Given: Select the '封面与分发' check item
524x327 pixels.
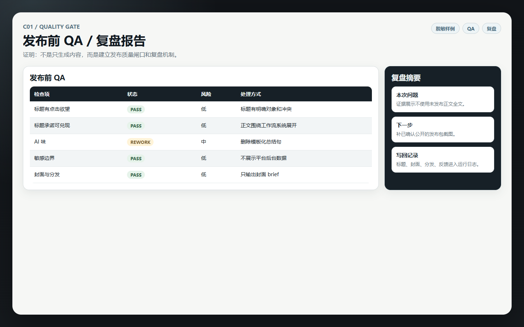Looking at the screenshot, I should click(x=47, y=174).
